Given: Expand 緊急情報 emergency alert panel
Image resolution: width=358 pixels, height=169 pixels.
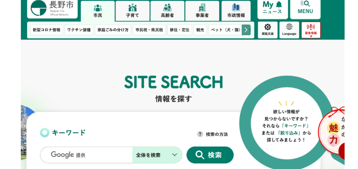Looking at the screenshot, I should click(x=311, y=30).
